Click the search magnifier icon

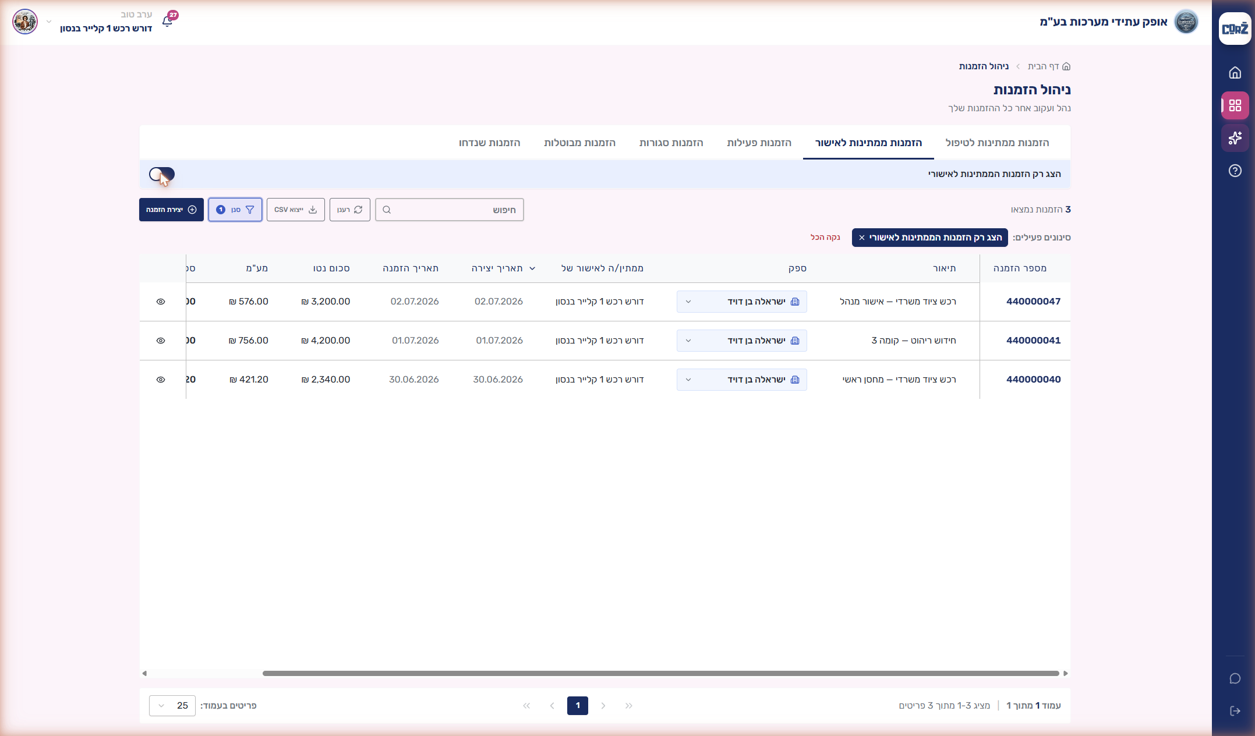click(x=387, y=210)
